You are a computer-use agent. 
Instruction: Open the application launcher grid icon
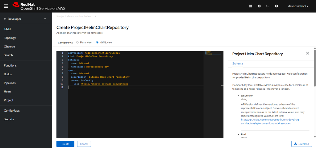pos(250,6)
